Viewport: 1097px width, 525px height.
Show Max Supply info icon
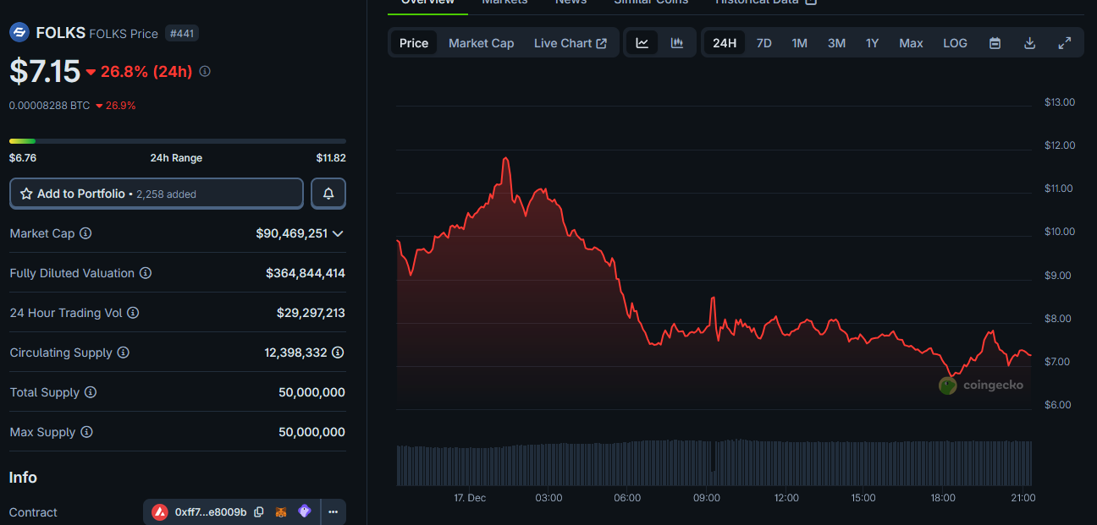point(86,432)
